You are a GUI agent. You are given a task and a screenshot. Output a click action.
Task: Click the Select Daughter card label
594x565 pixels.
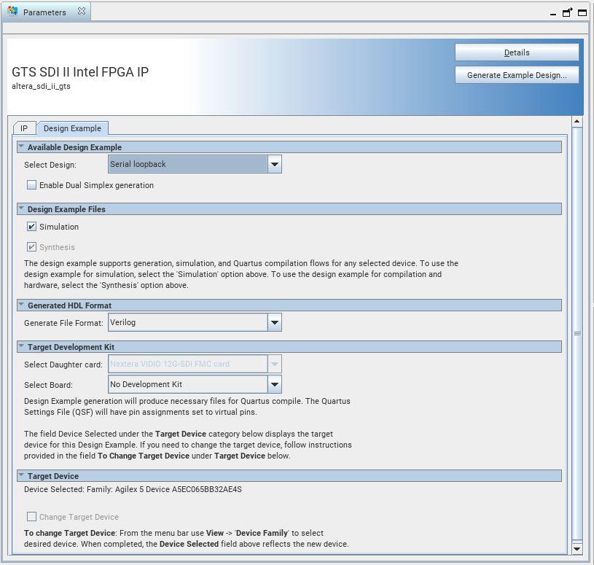[x=63, y=365]
